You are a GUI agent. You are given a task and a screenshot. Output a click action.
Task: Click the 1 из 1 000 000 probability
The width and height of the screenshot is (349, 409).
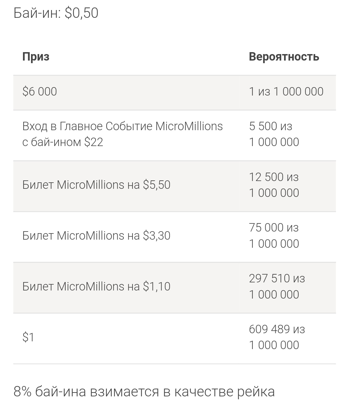click(286, 92)
